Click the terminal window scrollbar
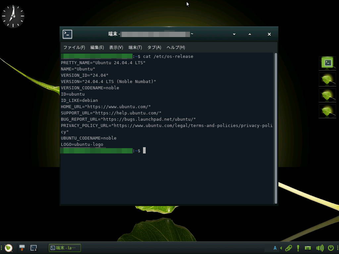The height and width of the screenshot is (254, 339). [x=276, y=129]
